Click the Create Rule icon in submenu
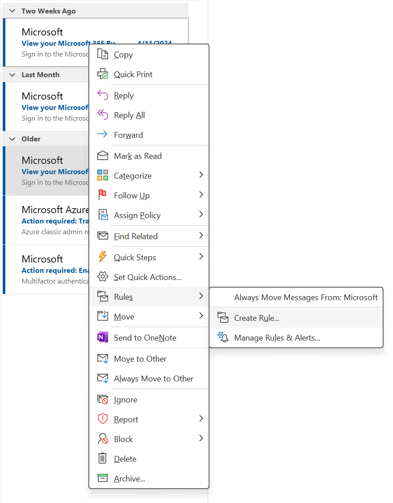Viewport: 393px width, 503px height. point(223,318)
